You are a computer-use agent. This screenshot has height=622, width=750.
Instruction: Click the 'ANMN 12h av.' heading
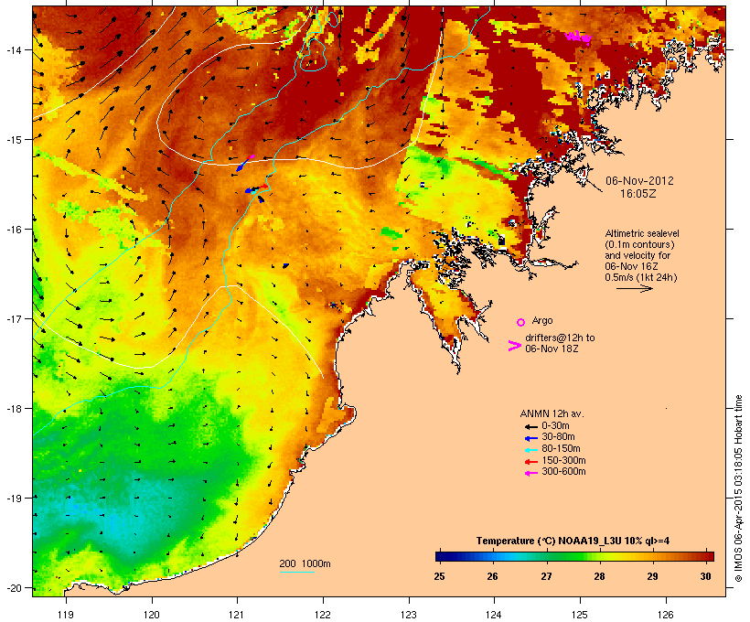click(552, 413)
